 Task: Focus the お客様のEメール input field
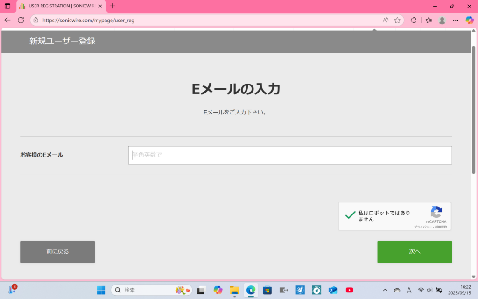pos(290,155)
